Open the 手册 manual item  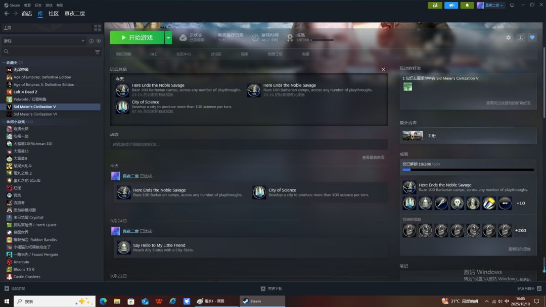coord(468,136)
